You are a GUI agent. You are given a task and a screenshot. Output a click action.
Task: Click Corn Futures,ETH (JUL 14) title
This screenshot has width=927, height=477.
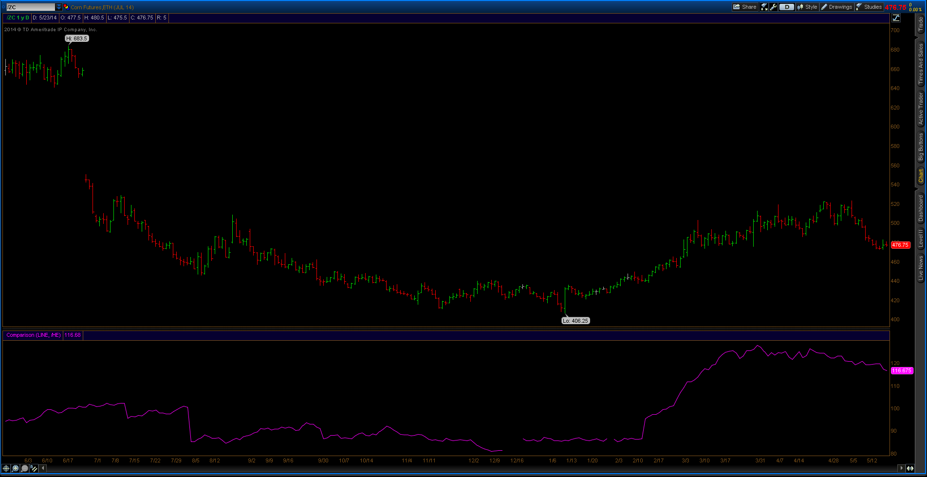(102, 7)
